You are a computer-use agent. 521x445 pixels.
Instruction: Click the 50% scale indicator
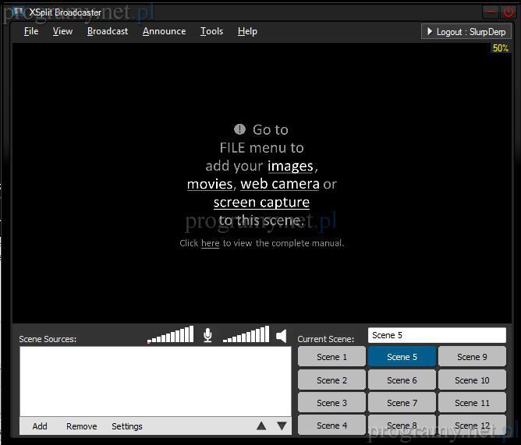[500, 48]
